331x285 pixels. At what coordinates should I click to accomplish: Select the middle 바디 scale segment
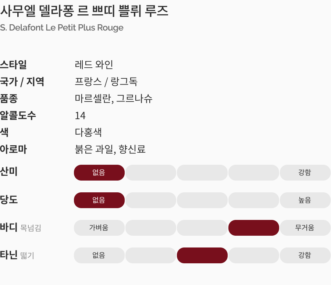202,228
